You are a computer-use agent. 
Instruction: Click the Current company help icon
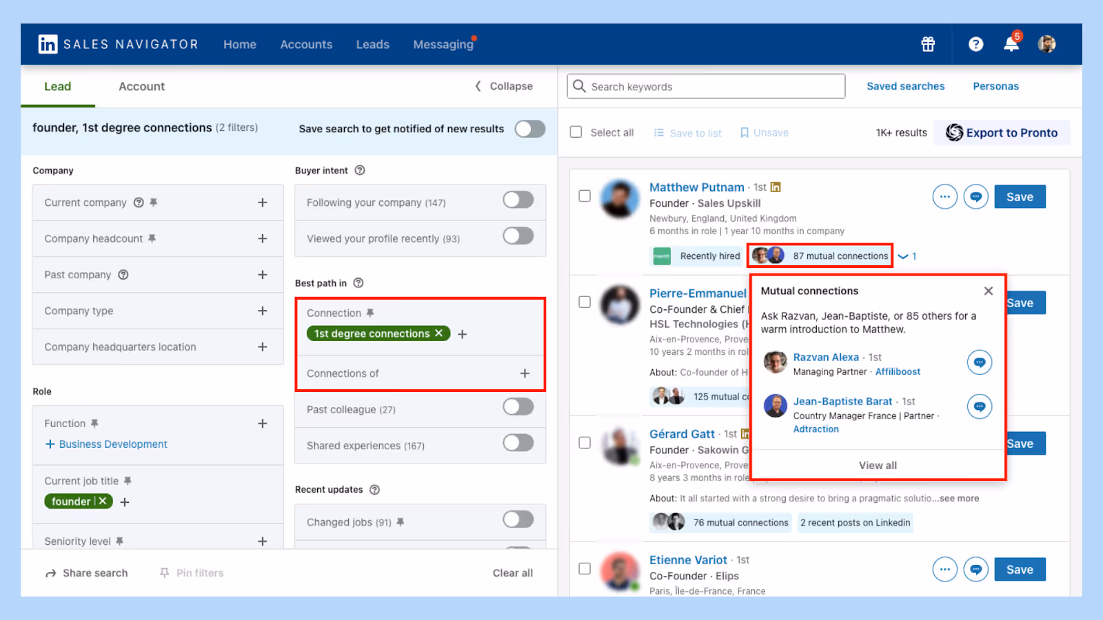click(x=139, y=203)
